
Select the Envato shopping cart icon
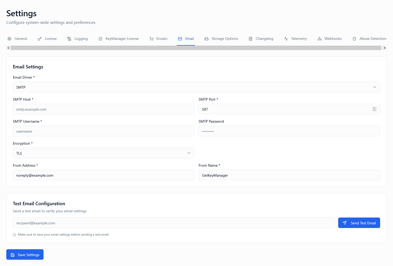(151, 39)
